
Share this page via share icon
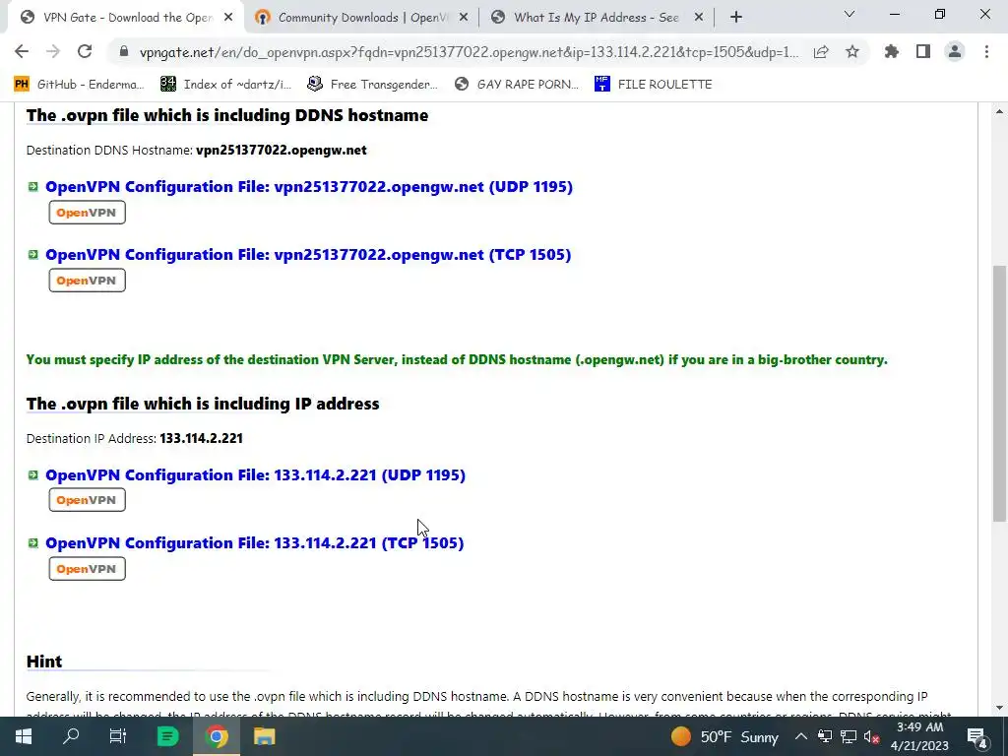(821, 52)
